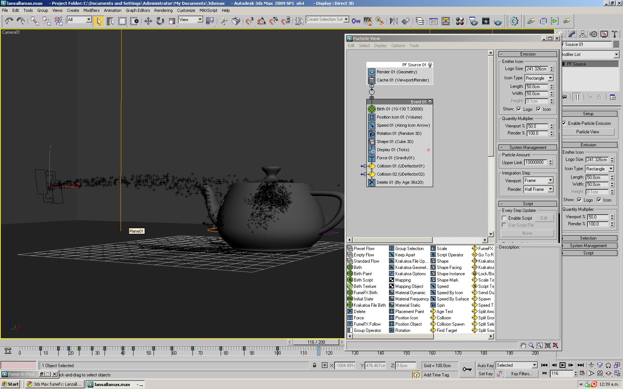Image resolution: width=623 pixels, height=389 pixels.
Task: Click Zoom tool in Particle View
Action: tap(531, 345)
